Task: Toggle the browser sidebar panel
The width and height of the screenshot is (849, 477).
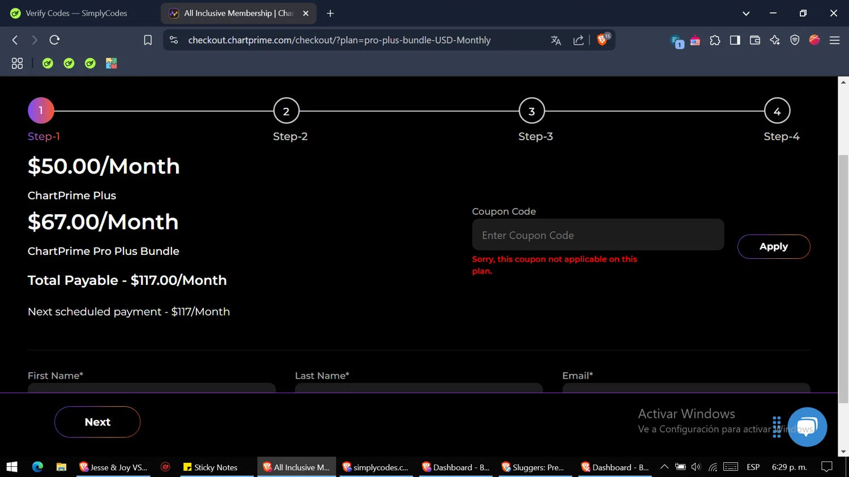Action: (735, 40)
